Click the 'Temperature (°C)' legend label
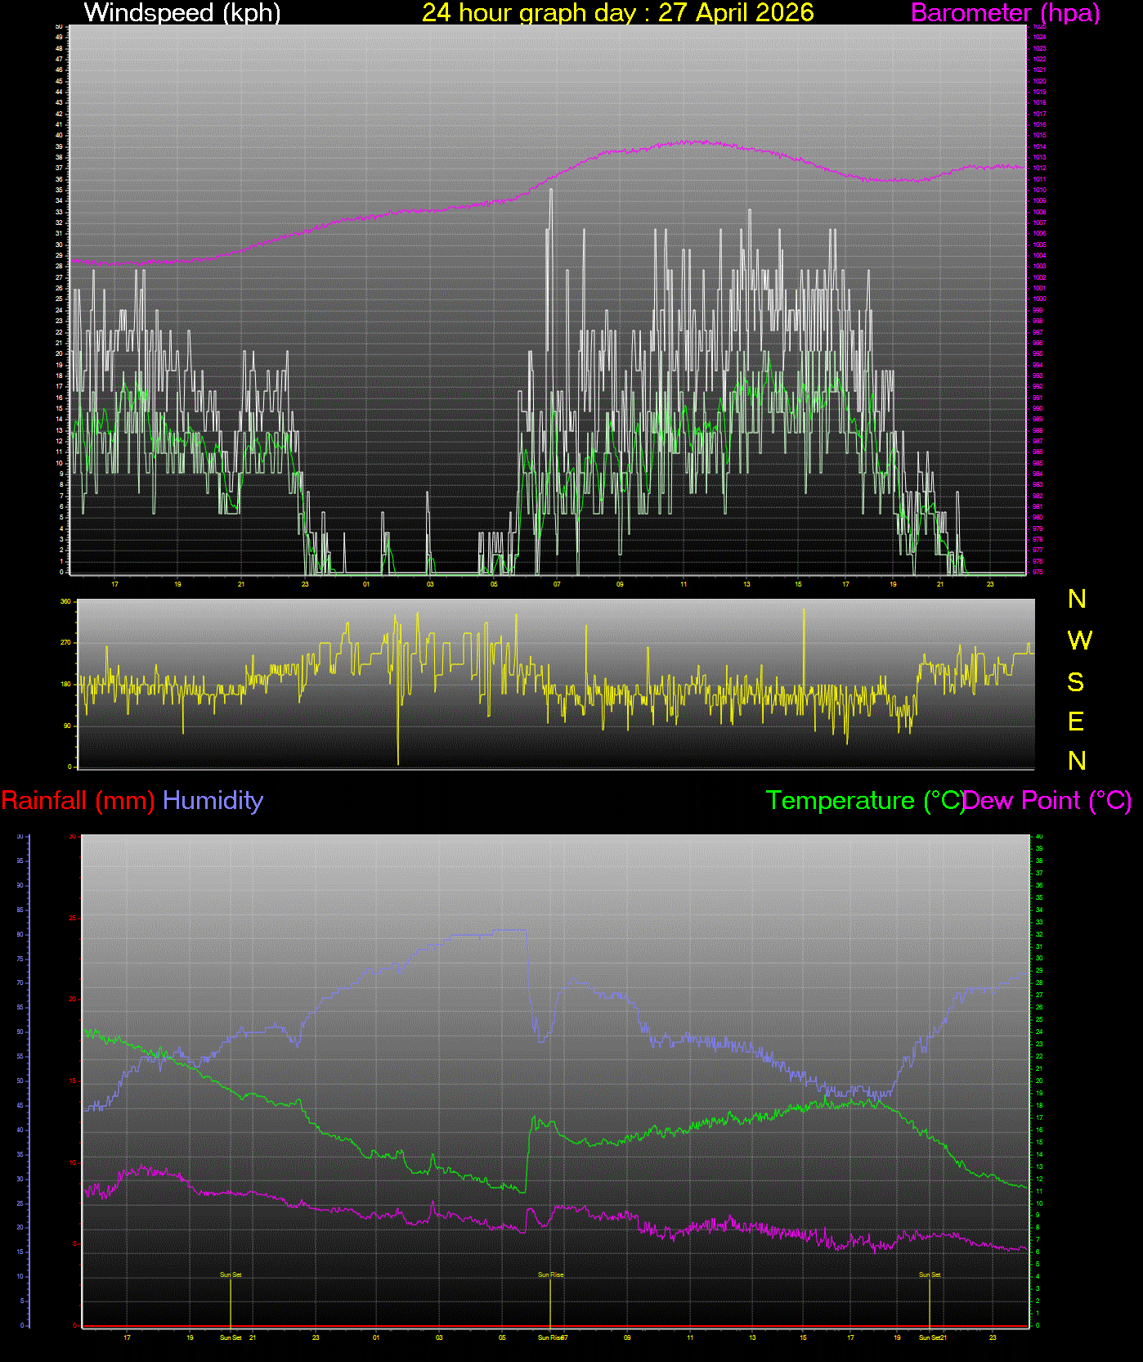This screenshot has height=1362, width=1143. pyautogui.click(x=865, y=800)
